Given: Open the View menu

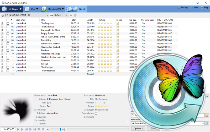Looking at the screenshot, I should click(x=195, y=8).
